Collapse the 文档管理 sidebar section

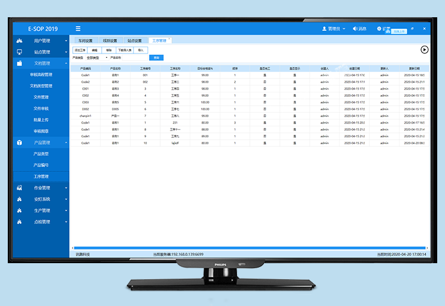[66, 63]
